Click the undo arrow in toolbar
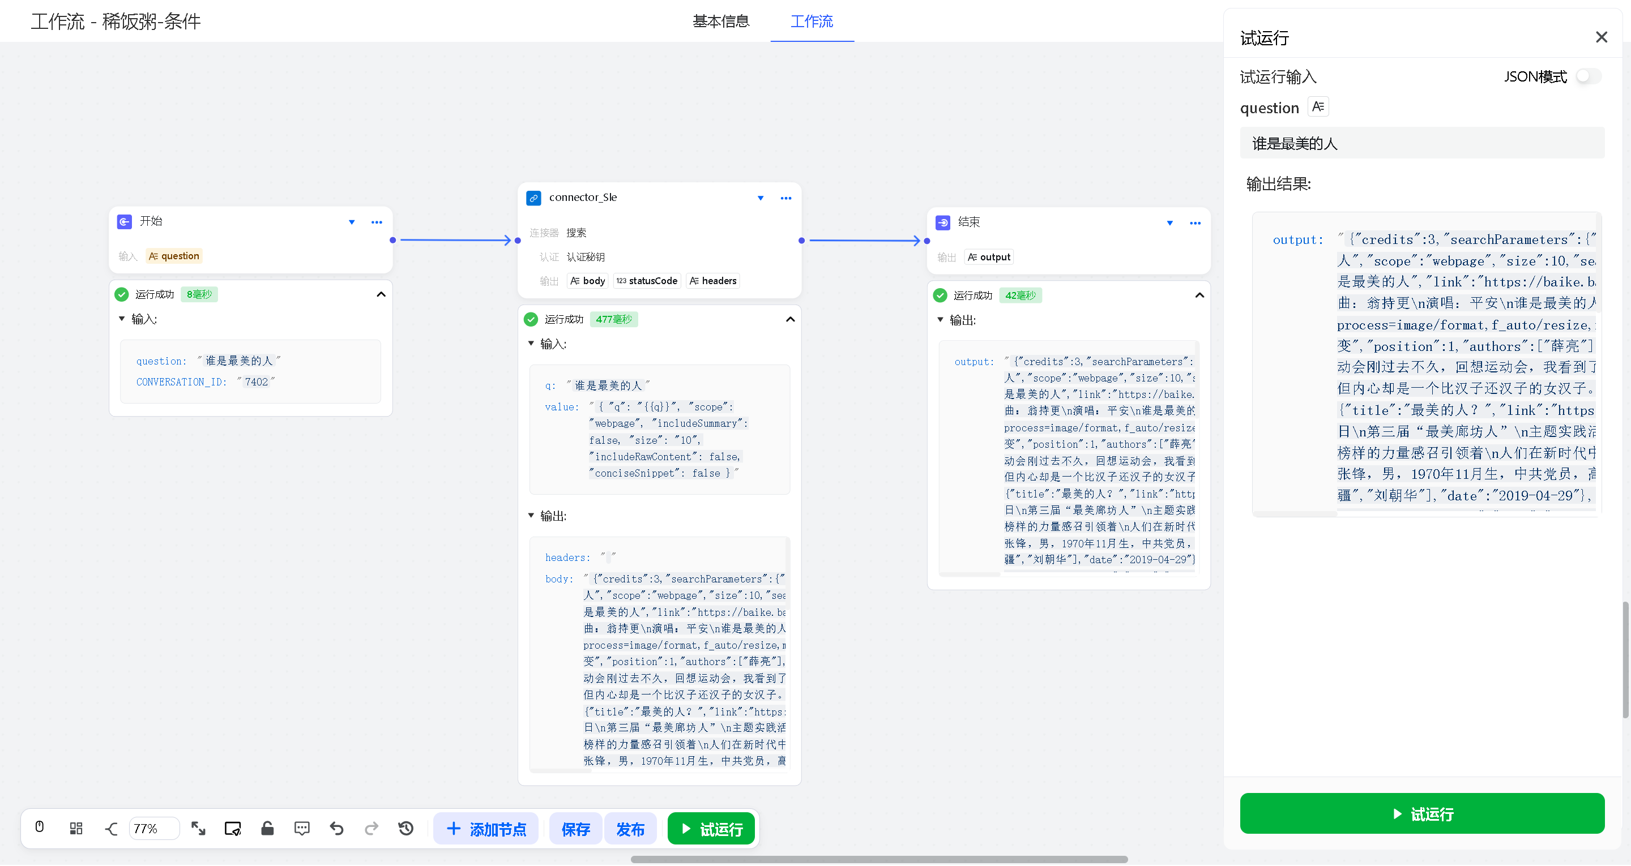 pos(337,828)
